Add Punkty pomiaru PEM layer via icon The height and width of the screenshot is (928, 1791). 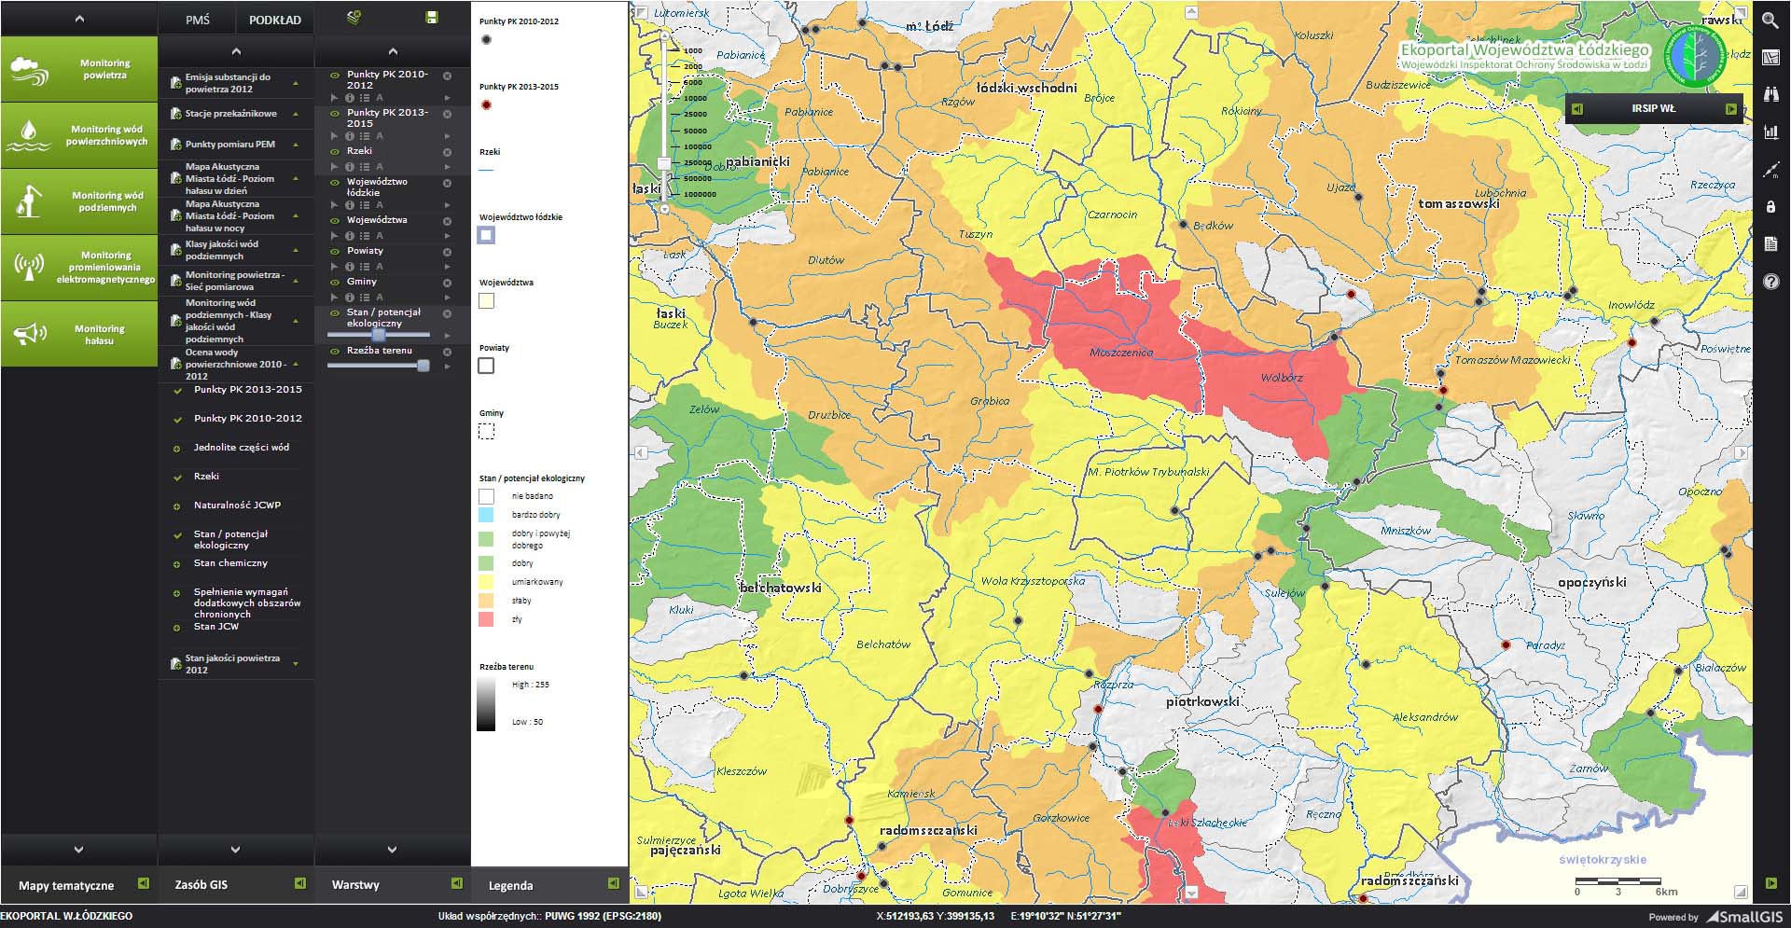click(x=175, y=145)
